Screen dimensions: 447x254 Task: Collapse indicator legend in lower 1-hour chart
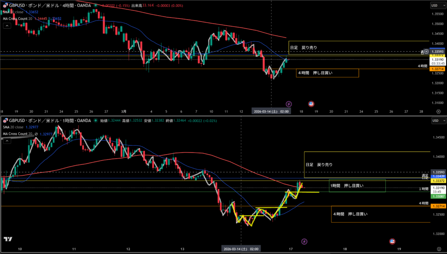pyautogui.click(x=7, y=140)
